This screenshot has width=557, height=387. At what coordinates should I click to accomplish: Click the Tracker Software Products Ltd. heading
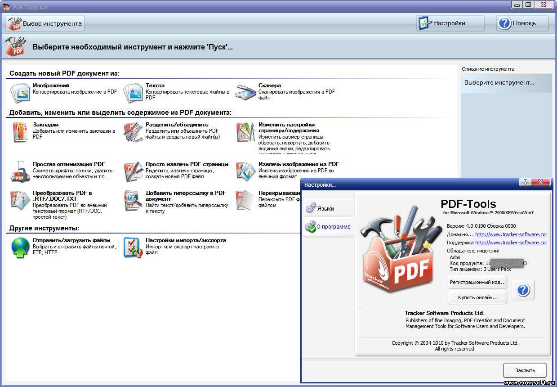[x=445, y=313]
